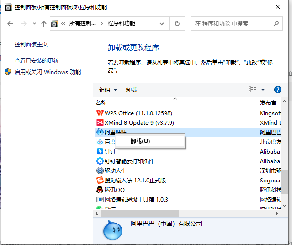The image size is (292, 245).
Task: Click the change view layout icon
Action: [252, 90]
